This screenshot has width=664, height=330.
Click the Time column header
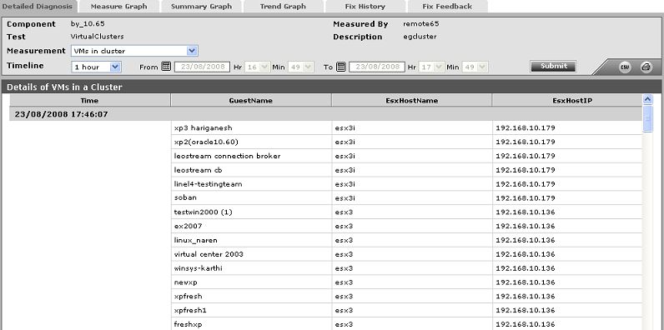pos(90,100)
